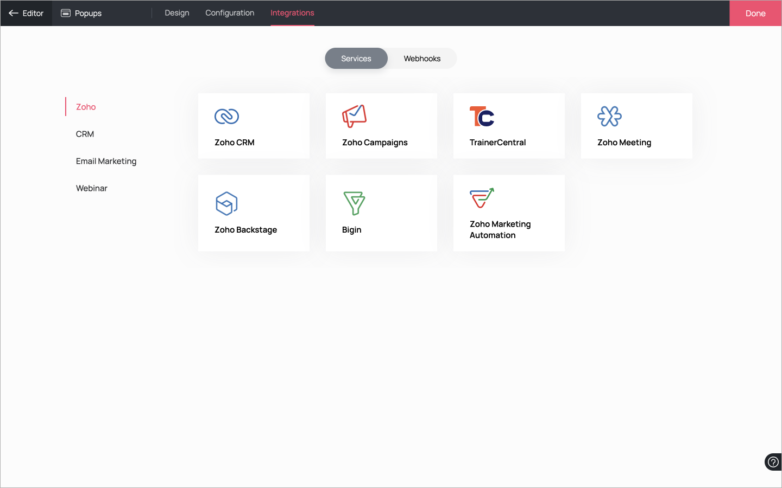
Task: Click the TrainerCentral card label
Action: 497,143
